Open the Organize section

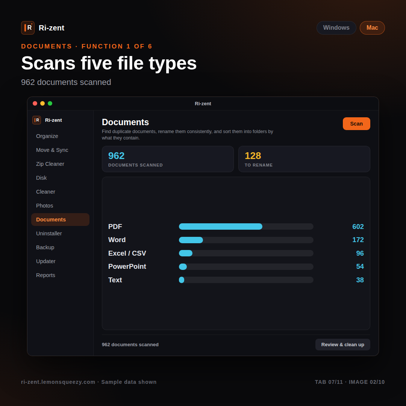[60, 136]
